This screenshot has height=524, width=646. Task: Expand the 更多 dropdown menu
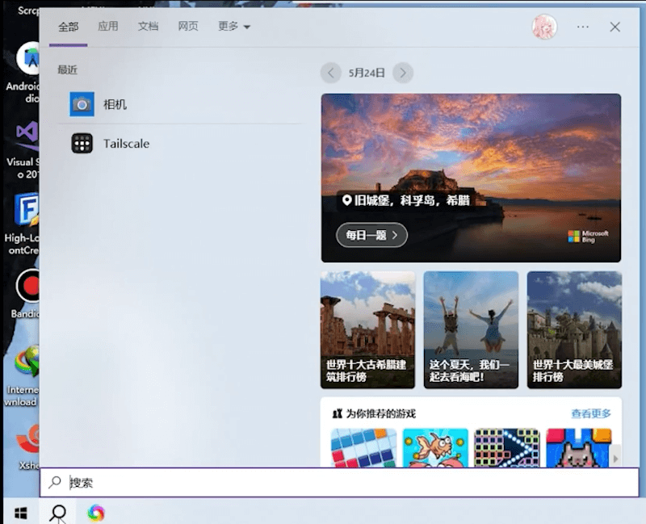(x=234, y=27)
